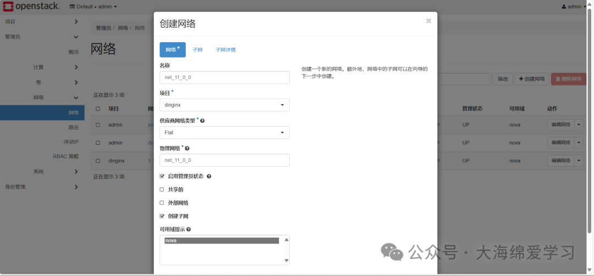Uncheck the 创建子网 checkbox
Viewport: 594px width, 276px height.
click(162, 216)
